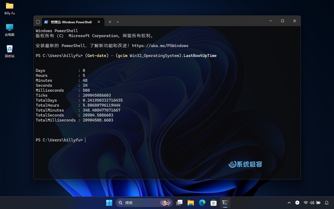Maximize the terminal window
334x209 pixels.
coord(283,21)
